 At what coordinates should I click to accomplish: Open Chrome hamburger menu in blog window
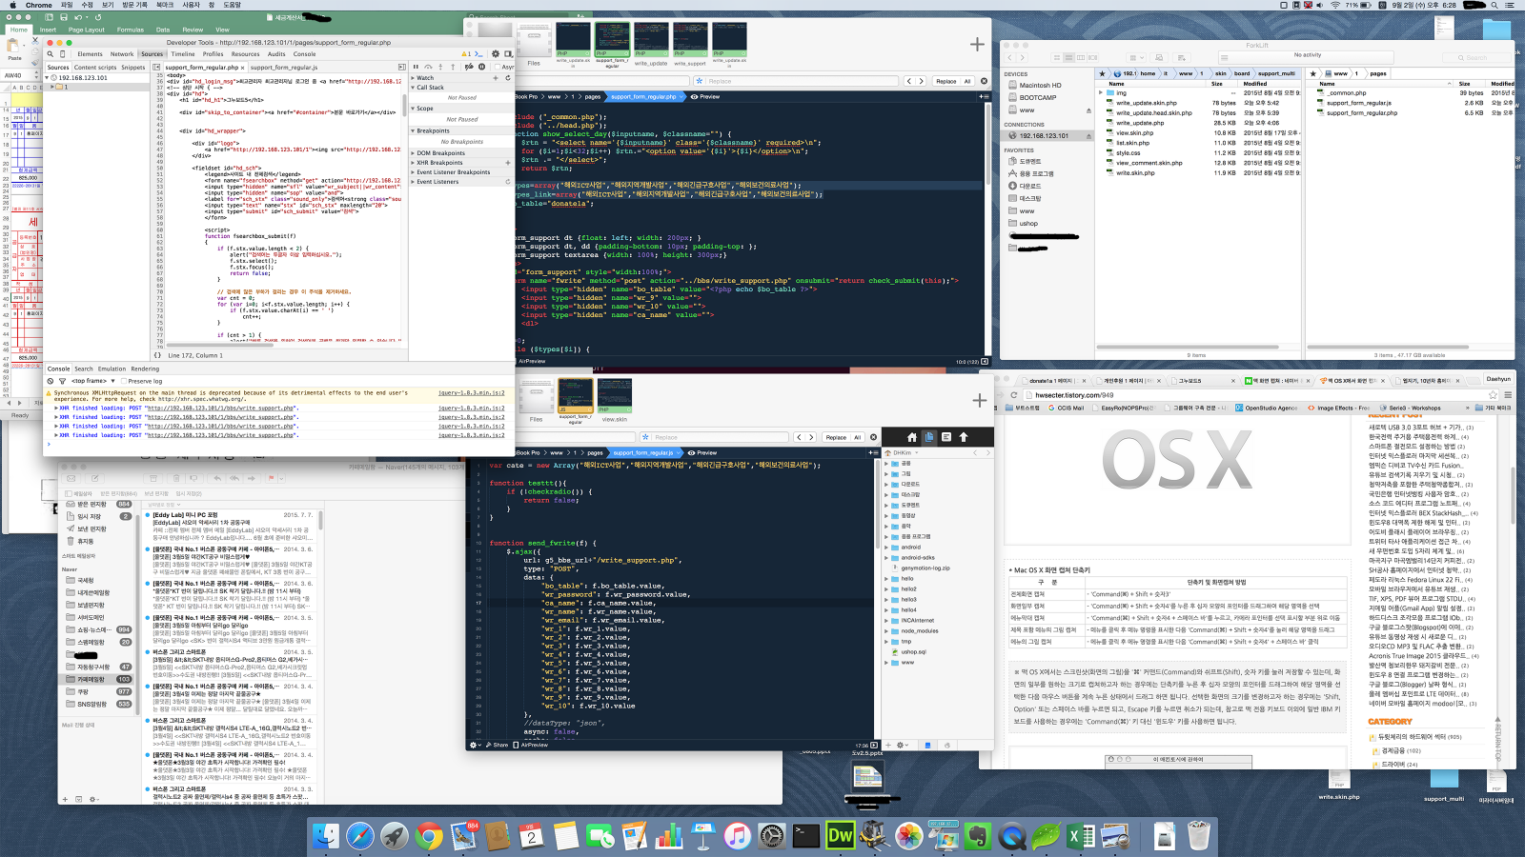pyautogui.click(x=1508, y=395)
